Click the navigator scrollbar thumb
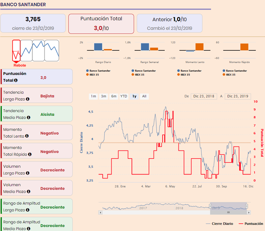Viewport: 265px width, 231px height. pos(229,213)
